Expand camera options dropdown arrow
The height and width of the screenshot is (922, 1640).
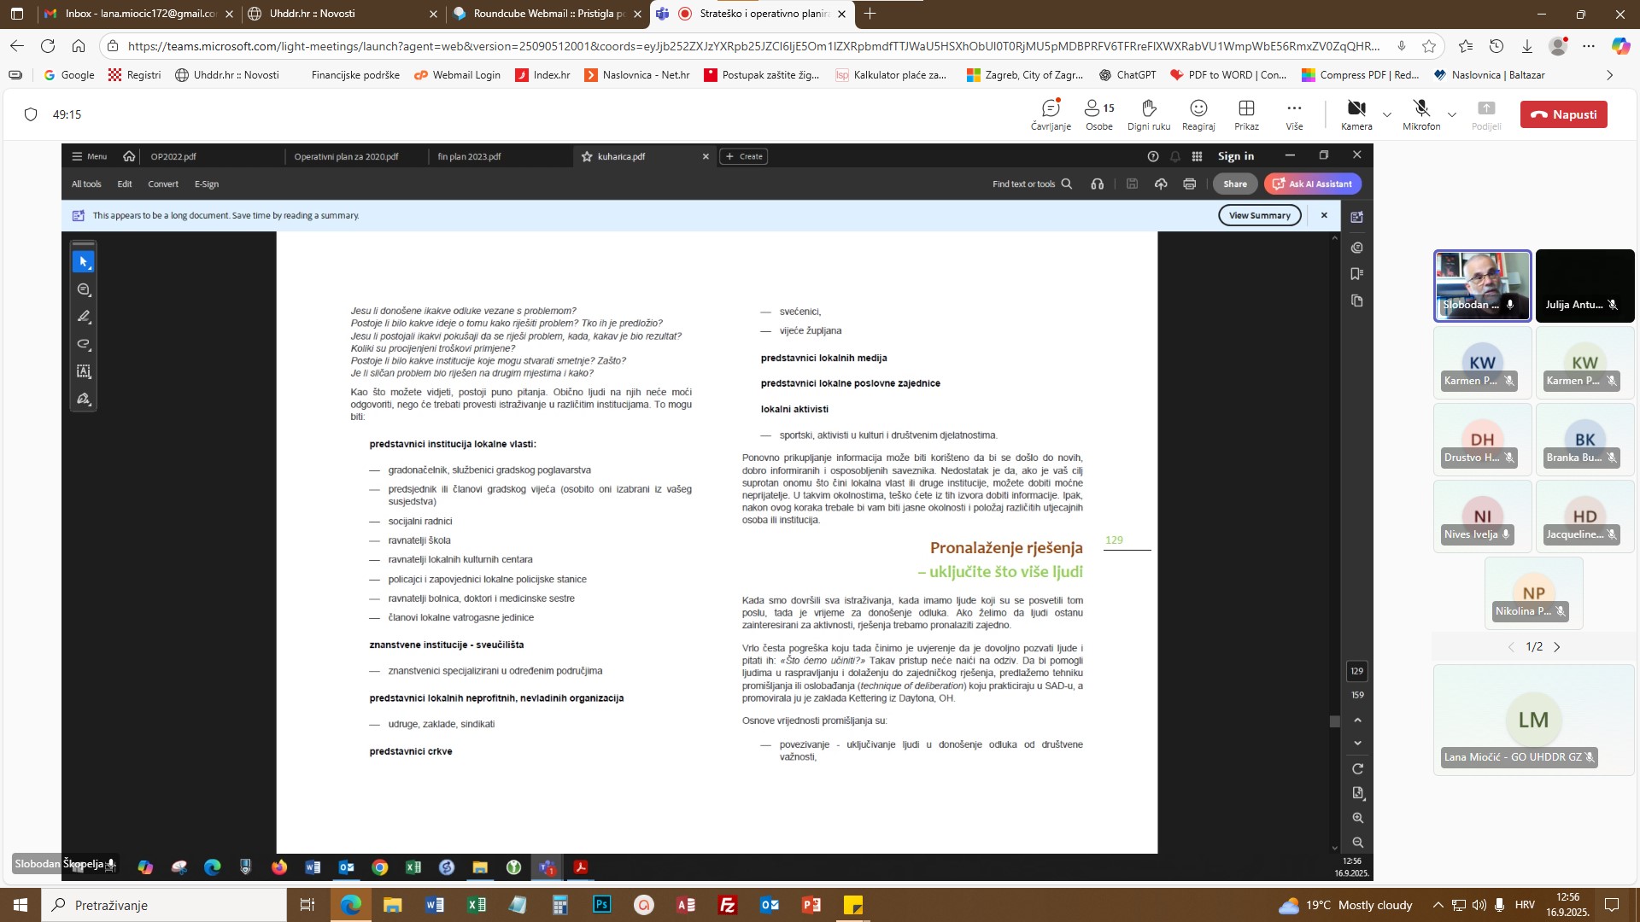(x=1387, y=114)
